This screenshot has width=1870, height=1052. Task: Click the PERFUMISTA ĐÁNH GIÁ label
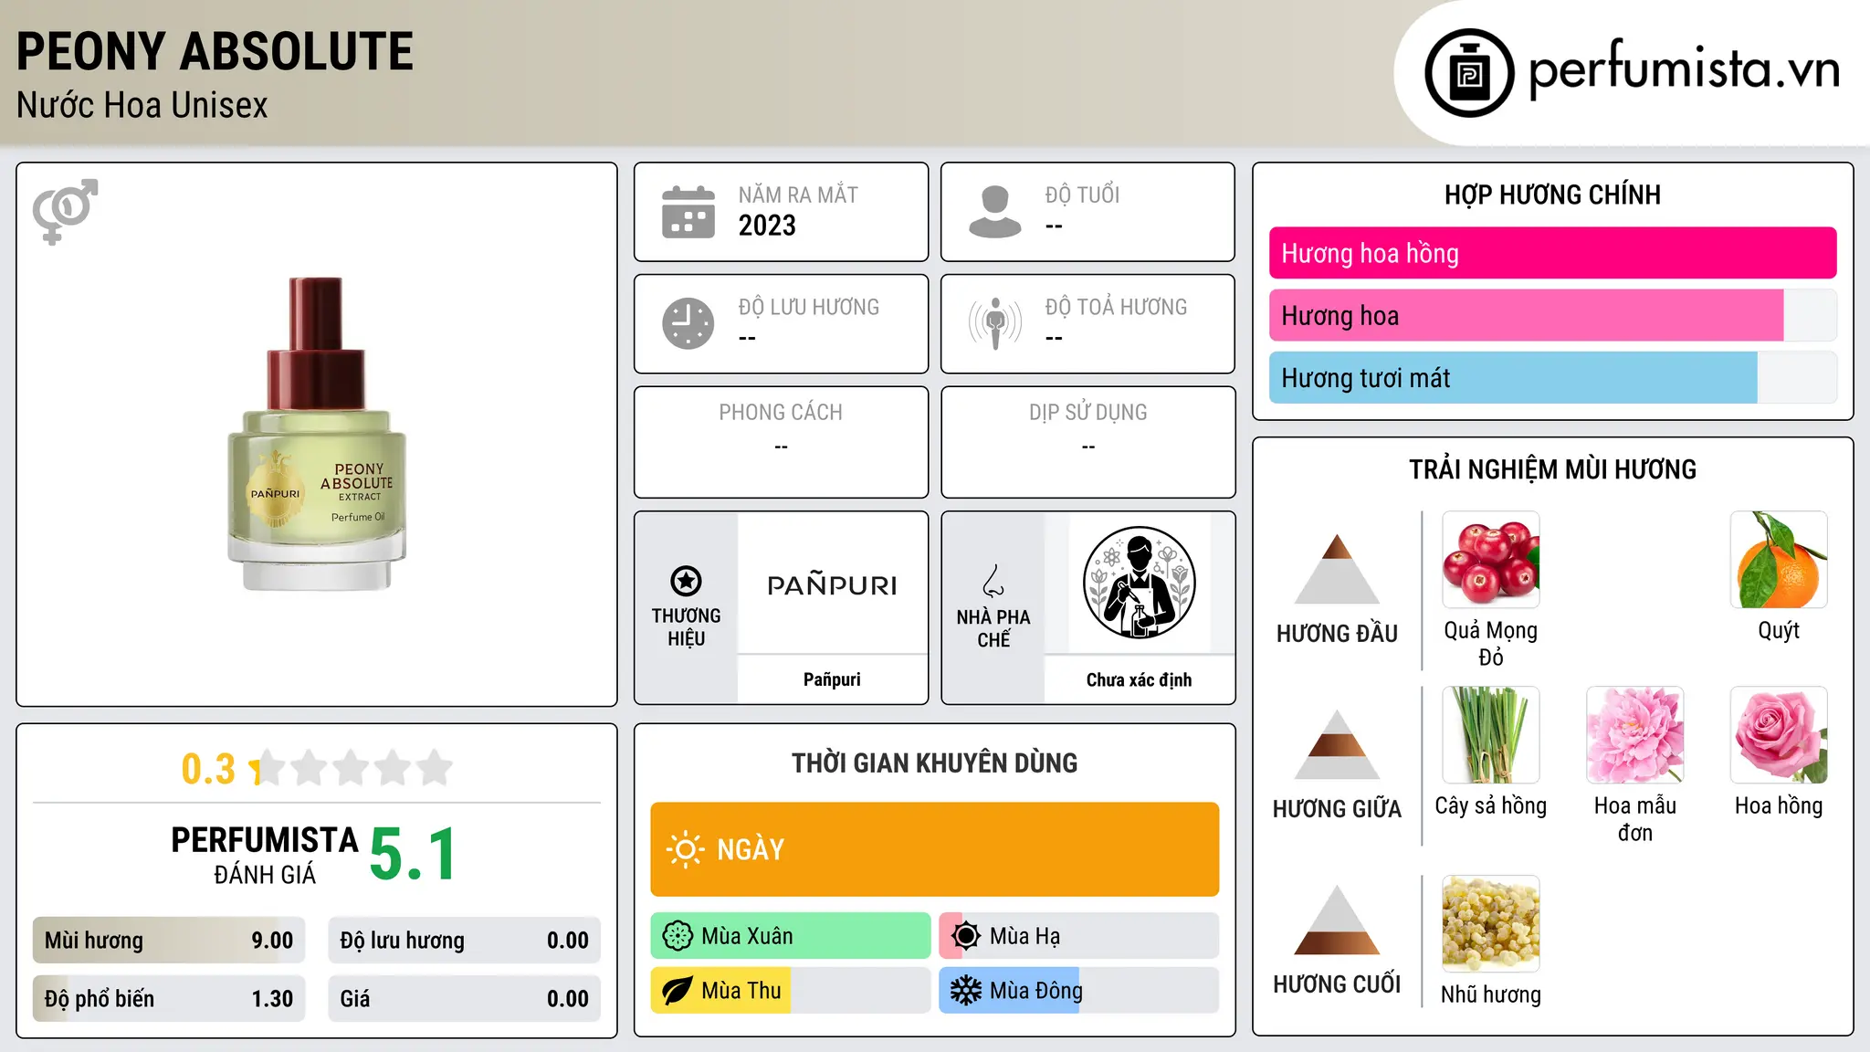point(264,855)
